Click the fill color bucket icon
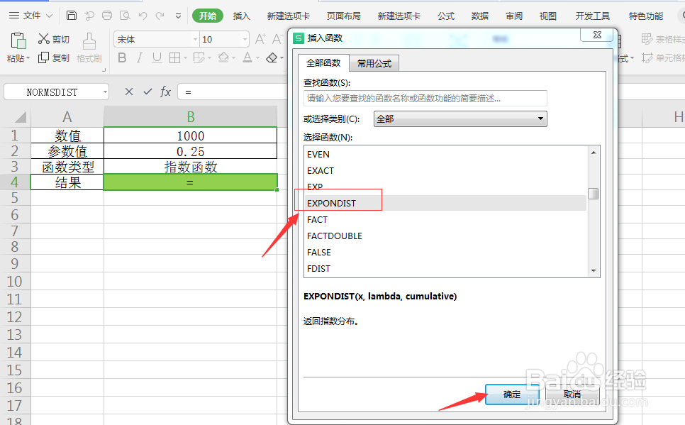The height and width of the screenshot is (425, 685). pos(223,57)
